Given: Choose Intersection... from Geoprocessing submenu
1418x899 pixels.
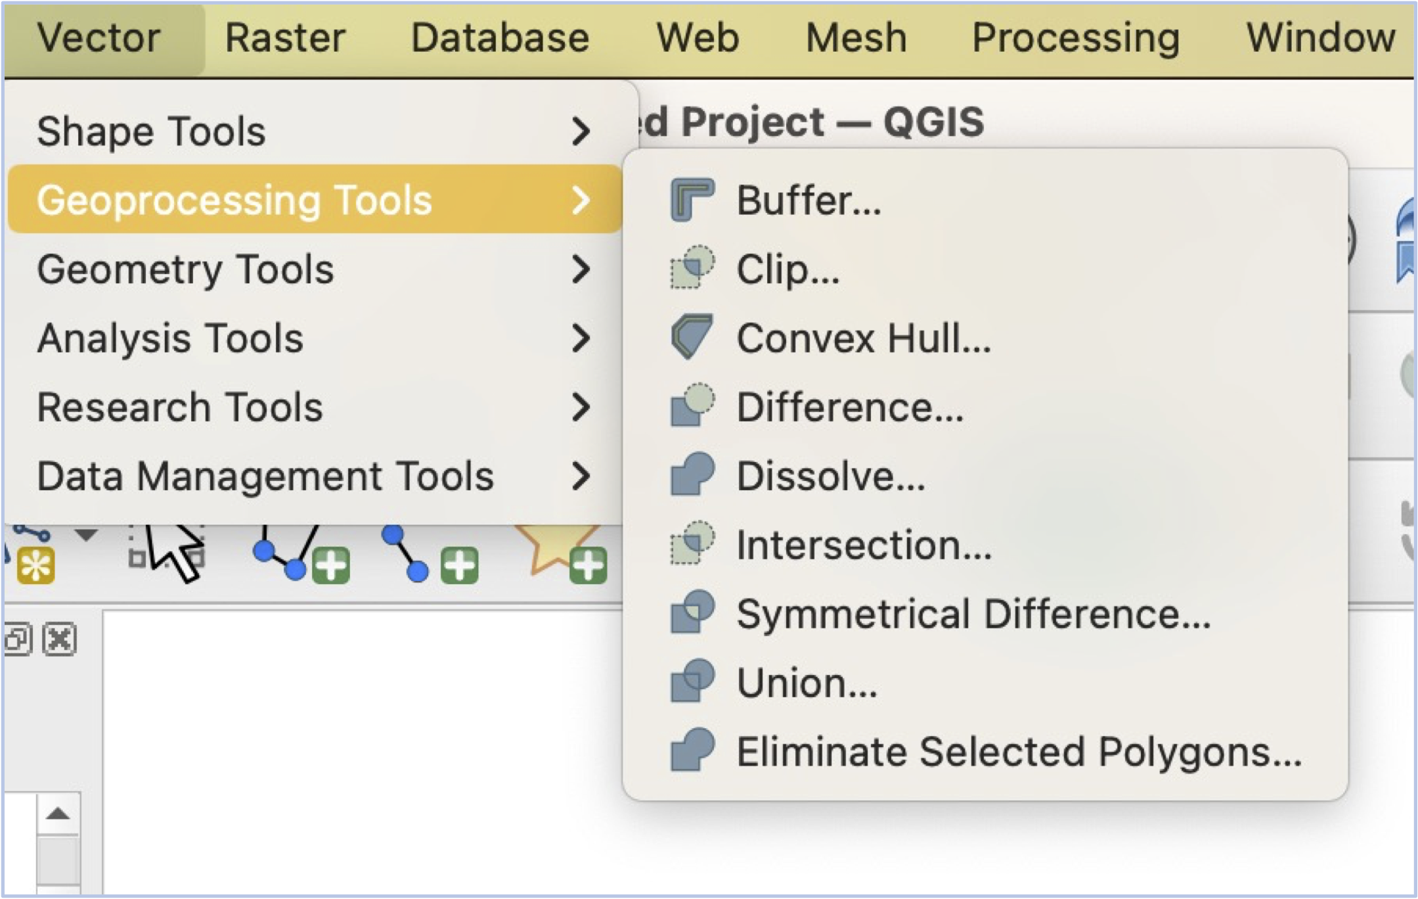Looking at the screenshot, I should click(863, 545).
